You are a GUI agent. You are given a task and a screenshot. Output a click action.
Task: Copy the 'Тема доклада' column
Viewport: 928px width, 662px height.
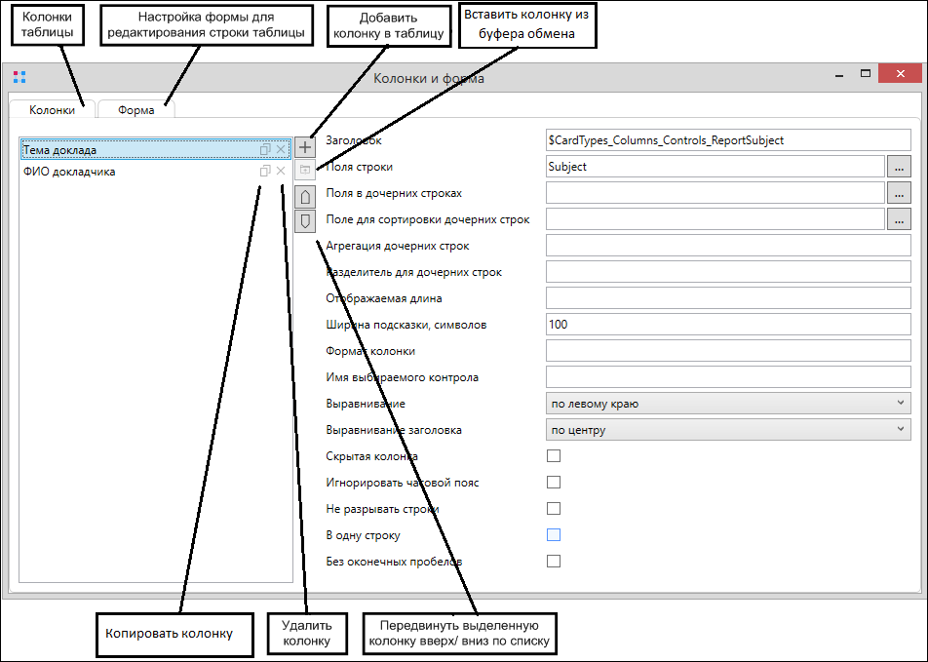click(x=265, y=149)
